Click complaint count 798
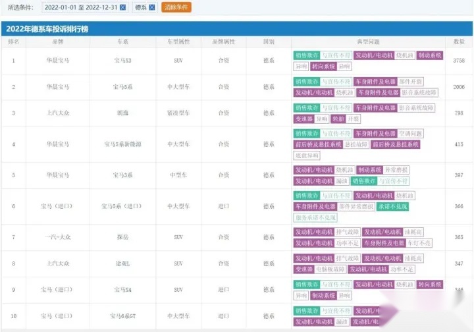 tap(459, 113)
